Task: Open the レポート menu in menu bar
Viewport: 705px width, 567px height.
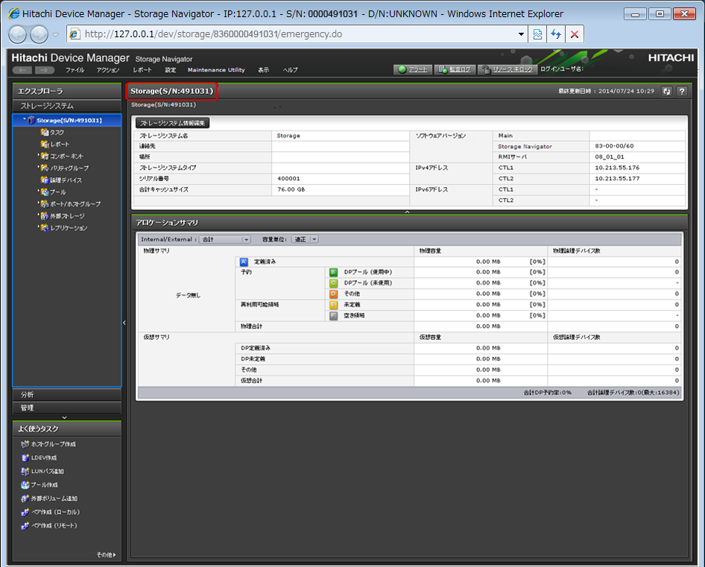Action: click(x=142, y=70)
